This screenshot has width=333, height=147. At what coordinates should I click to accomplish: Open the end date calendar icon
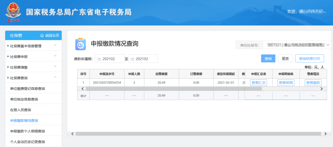(x=132, y=59)
